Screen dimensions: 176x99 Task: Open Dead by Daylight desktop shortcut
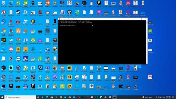click(55, 41)
